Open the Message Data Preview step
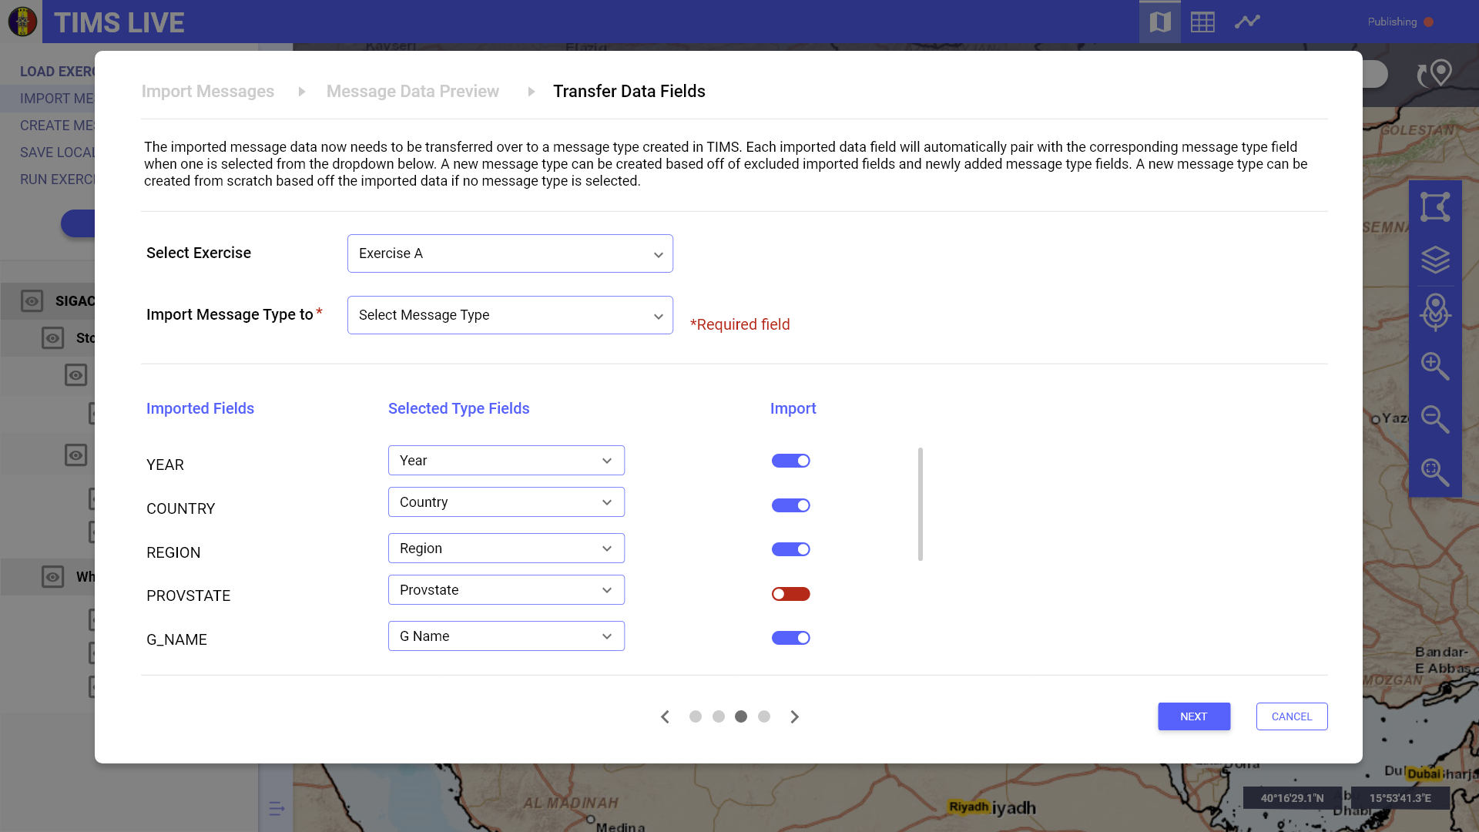 click(413, 91)
